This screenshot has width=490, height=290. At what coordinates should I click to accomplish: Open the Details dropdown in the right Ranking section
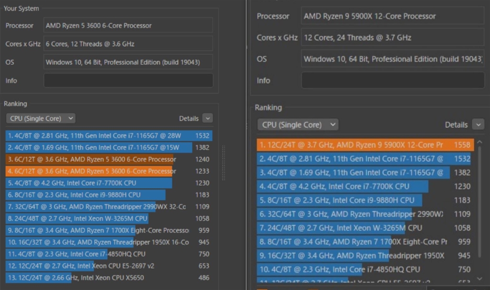(x=478, y=124)
